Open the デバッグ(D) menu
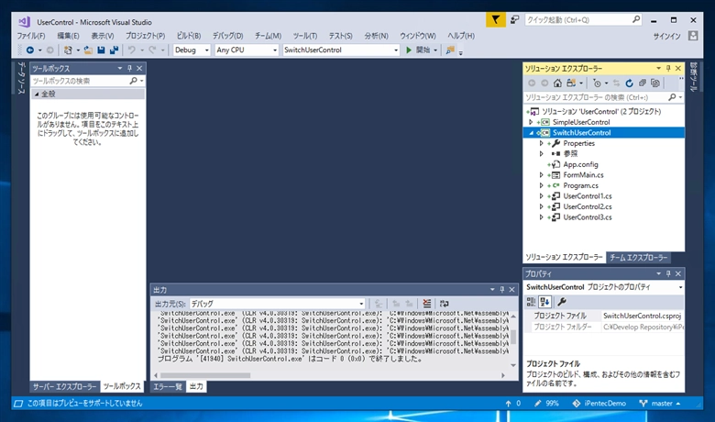This screenshot has width=715, height=422. coord(227,36)
